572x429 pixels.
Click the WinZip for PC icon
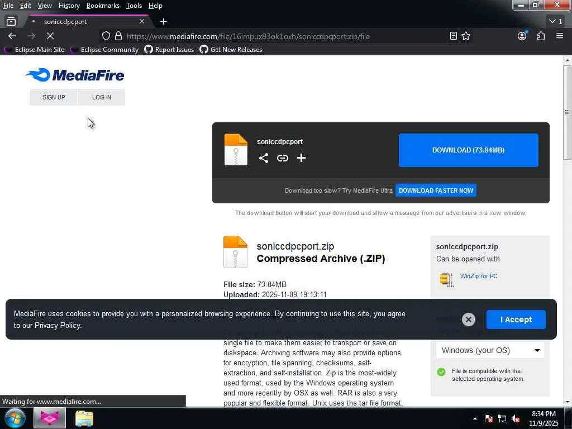click(446, 279)
